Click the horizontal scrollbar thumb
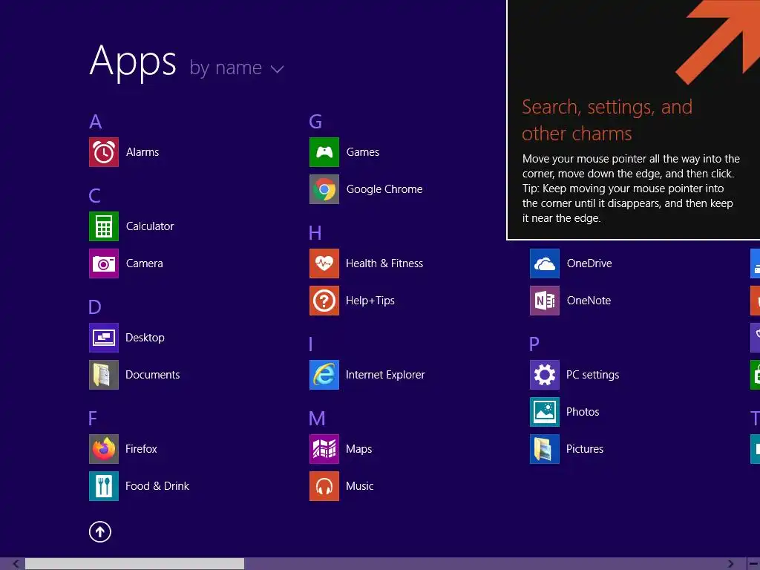 coord(135,564)
